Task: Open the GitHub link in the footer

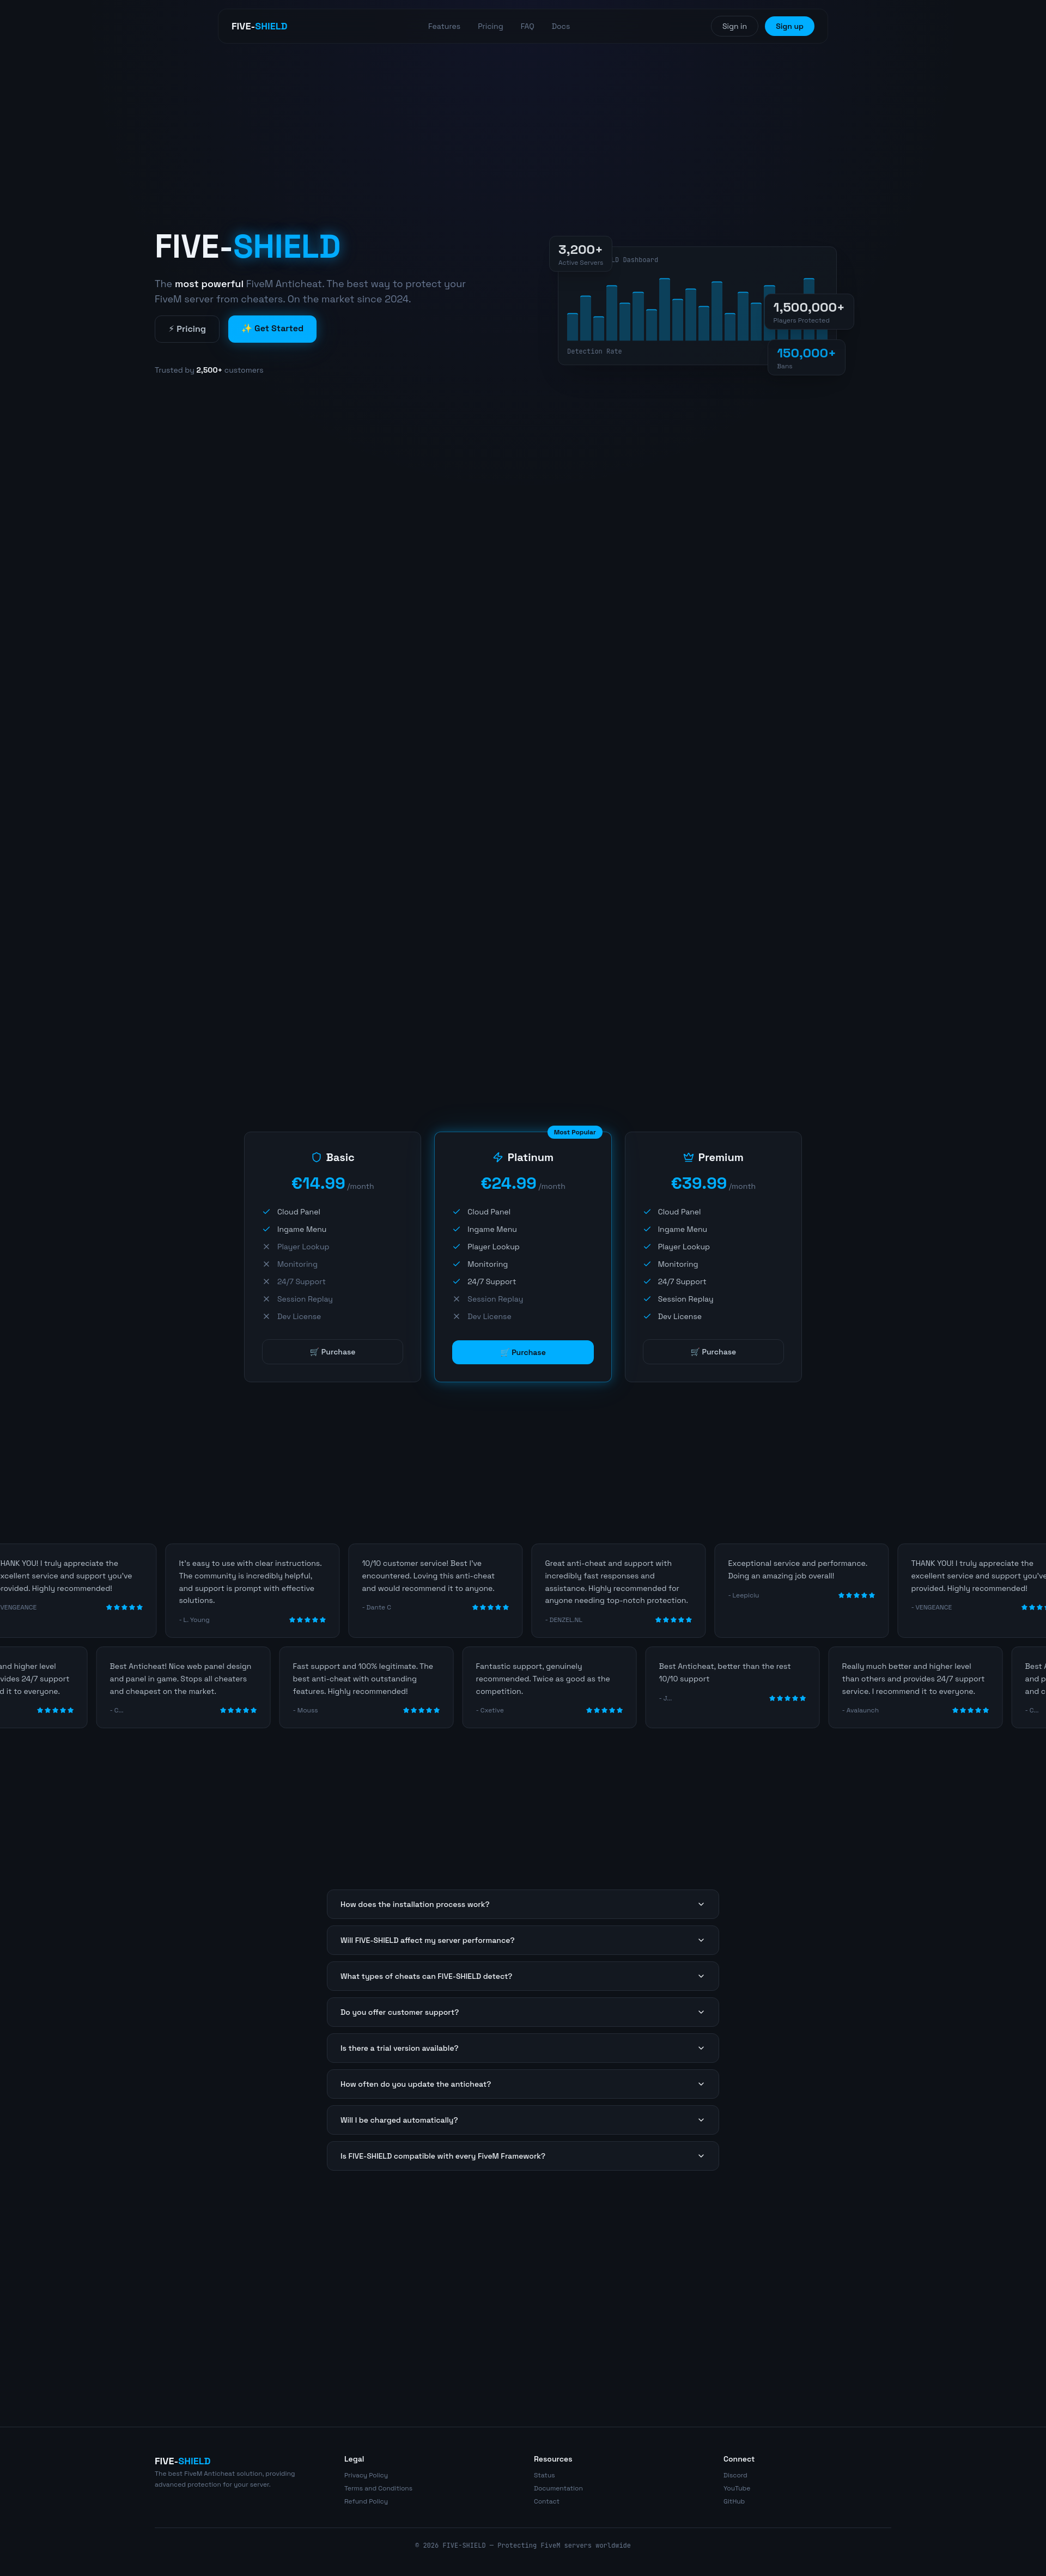Action: coord(734,2502)
